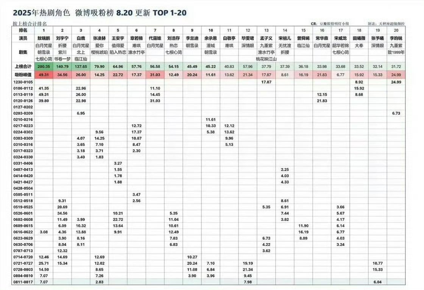Click drama title "樱桃琥珀"

tap(100, 53)
